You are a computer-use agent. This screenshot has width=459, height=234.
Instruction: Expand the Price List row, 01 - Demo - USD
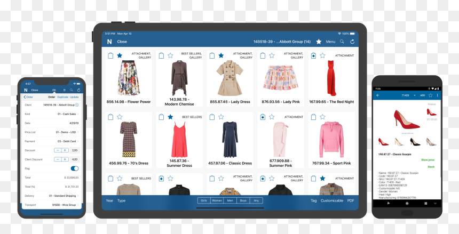(52, 132)
